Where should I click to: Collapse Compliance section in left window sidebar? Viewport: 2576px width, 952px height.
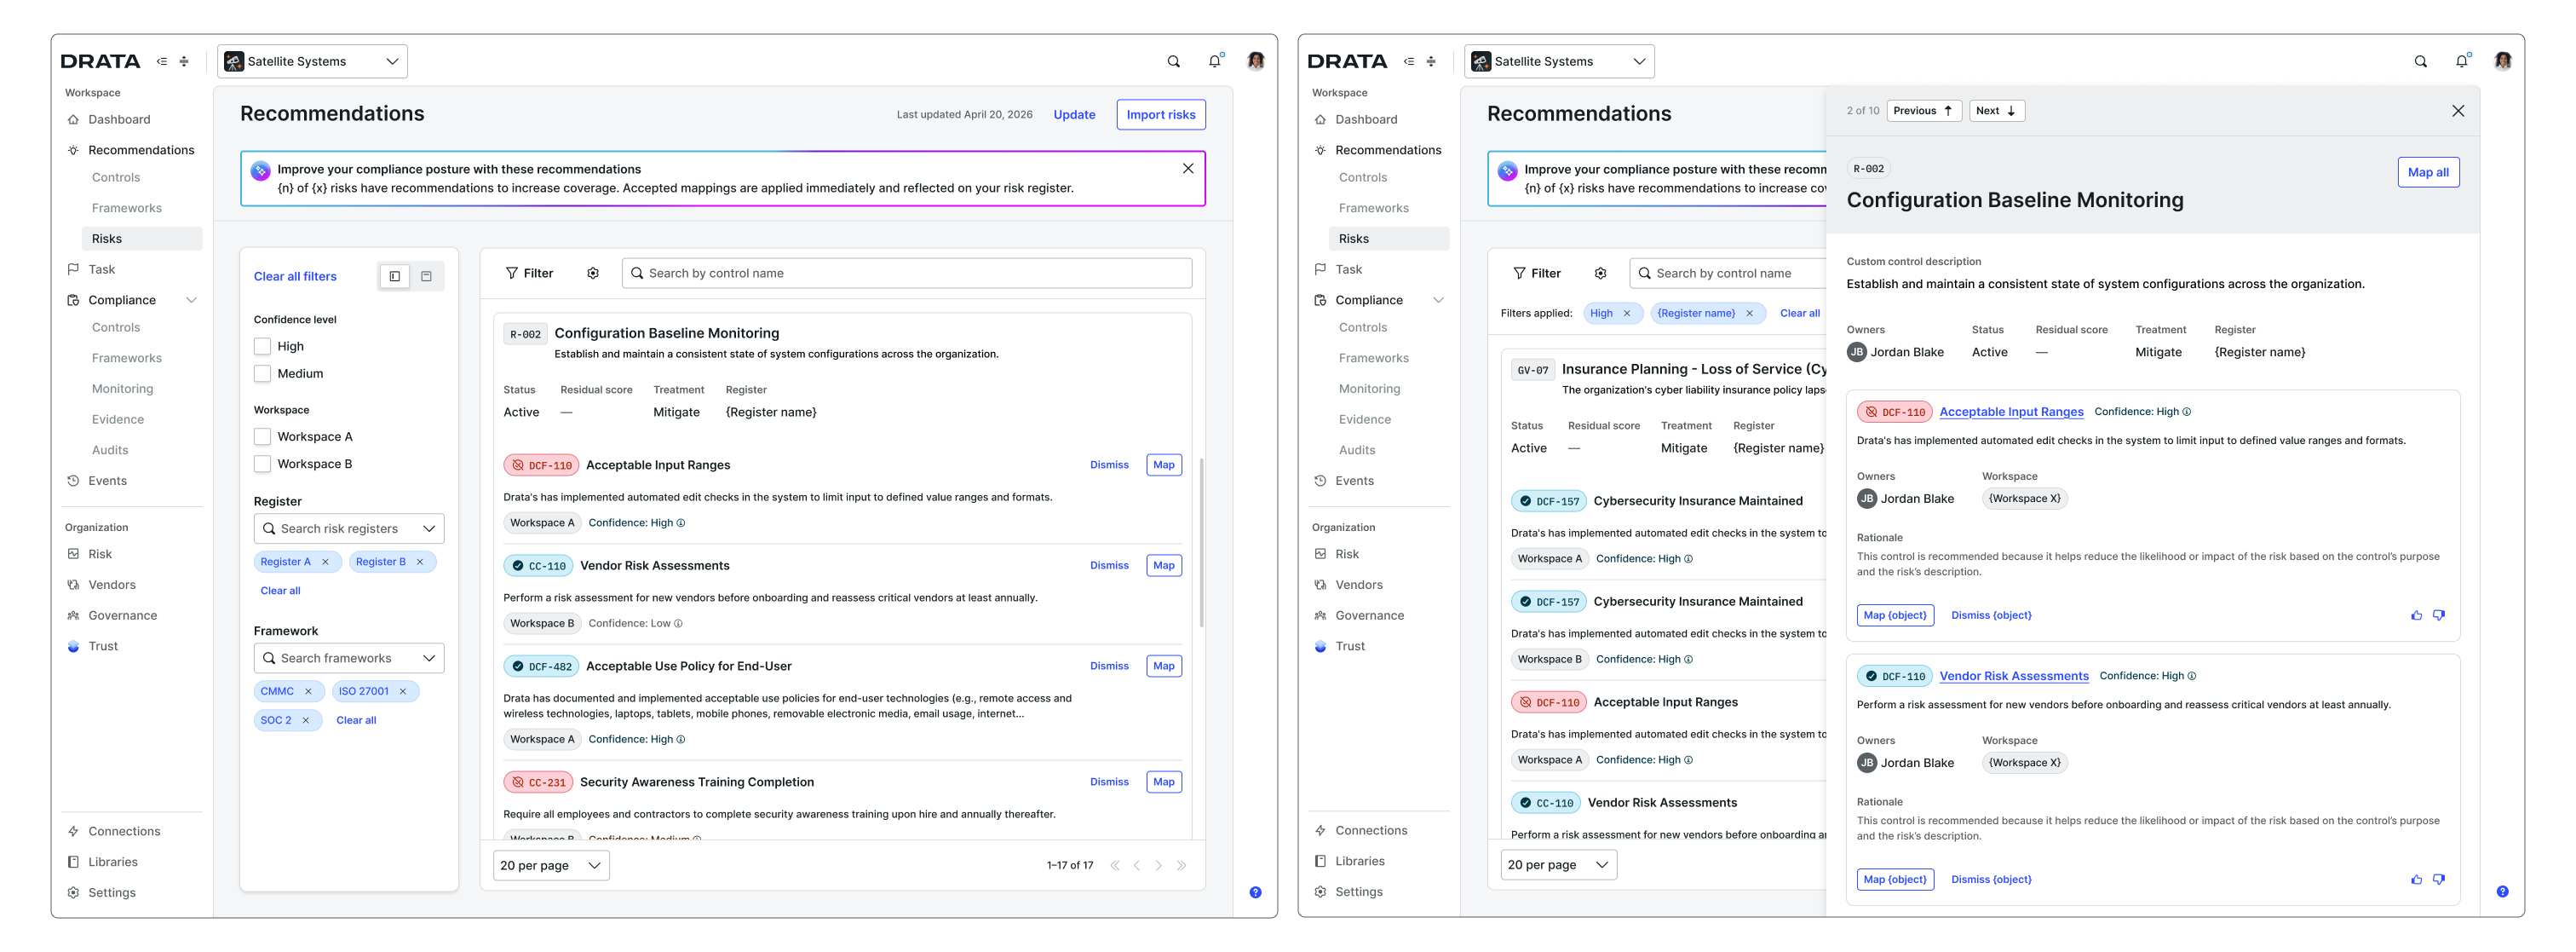(x=191, y=300)
